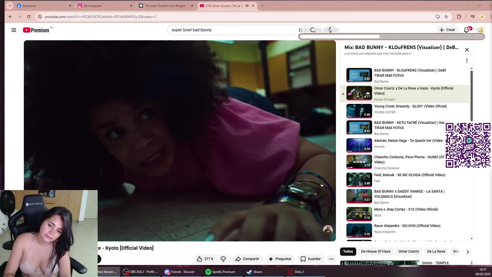Screen dimensions: 492x277
Task: Click the YouTube search box
Action: coord(234,30)
